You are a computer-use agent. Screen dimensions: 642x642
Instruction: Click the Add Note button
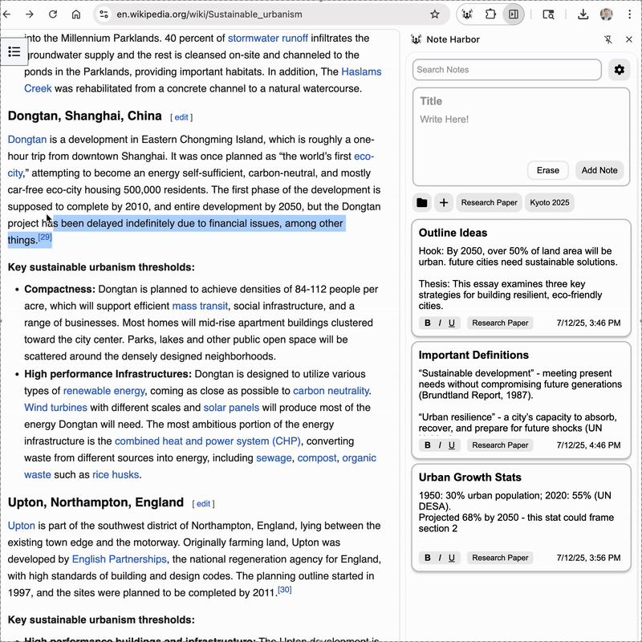click(599, 170)
